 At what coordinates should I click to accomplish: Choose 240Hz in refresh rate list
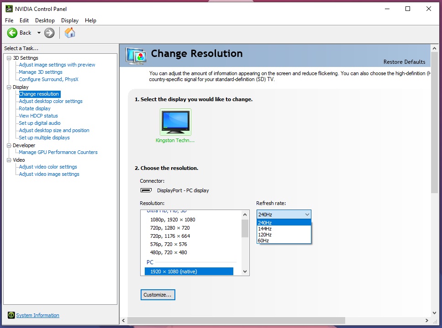(284, 222)
